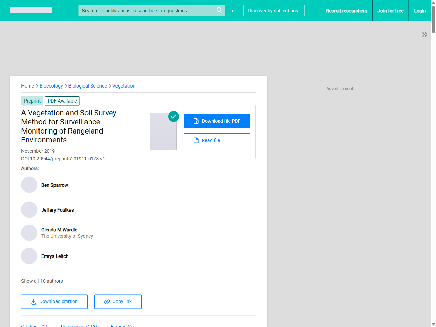Image resolution: width=436 pixels, height=327 pixels.
Task: Open the DOI link for the preprint
Action: (x=67, y=159)
